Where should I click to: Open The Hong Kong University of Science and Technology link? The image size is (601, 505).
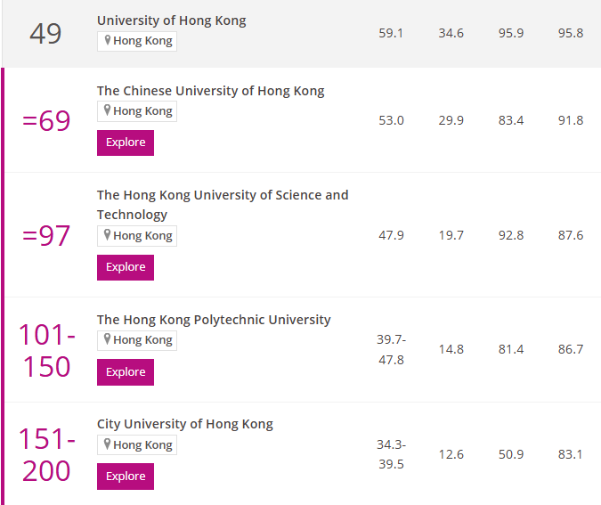coord(223,205)
